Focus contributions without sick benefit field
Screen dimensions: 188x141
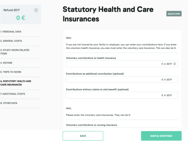pos(122,95)
